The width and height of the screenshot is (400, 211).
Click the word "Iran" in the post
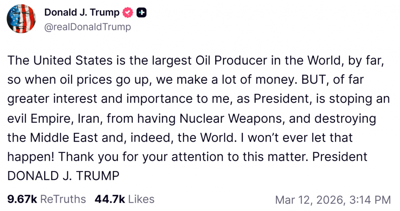[92, 118]
